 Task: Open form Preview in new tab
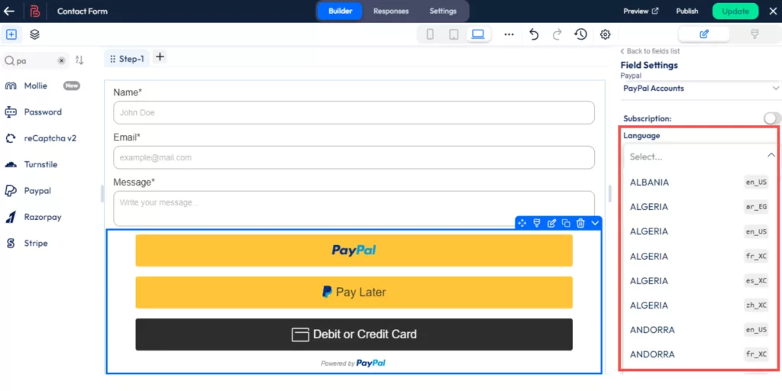[641, 11]
